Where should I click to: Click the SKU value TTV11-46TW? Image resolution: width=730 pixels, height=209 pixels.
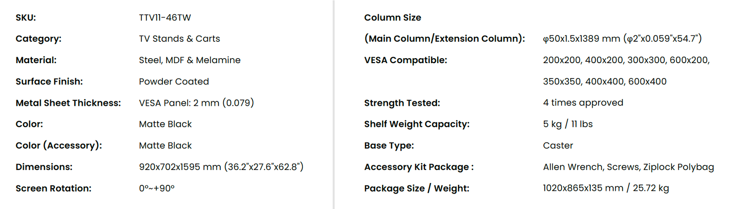(165, 18)
